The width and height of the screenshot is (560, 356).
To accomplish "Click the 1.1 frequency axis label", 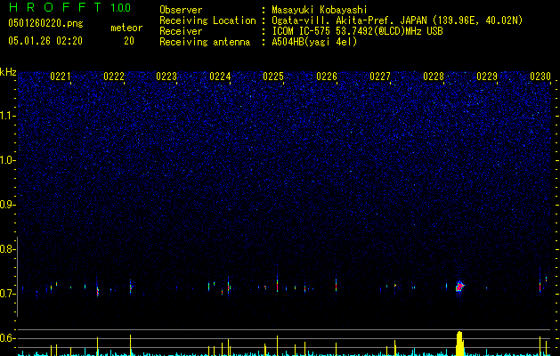I will 7,116.
